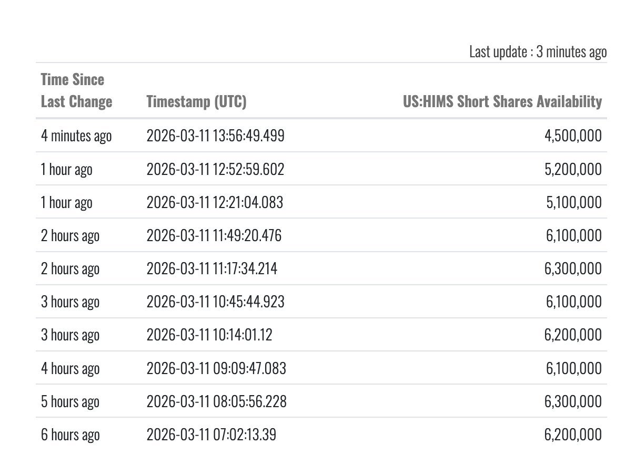Select the timestamp ending in 12:52:59.602
This screenshot has width=625, height=476.
click(215, 169)
